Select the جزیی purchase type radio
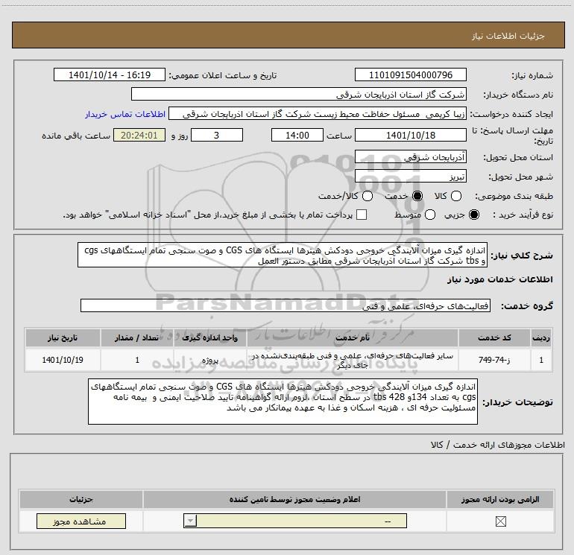Image resolution: width=574 pixels, height=555 pixels. coord(474,215)
